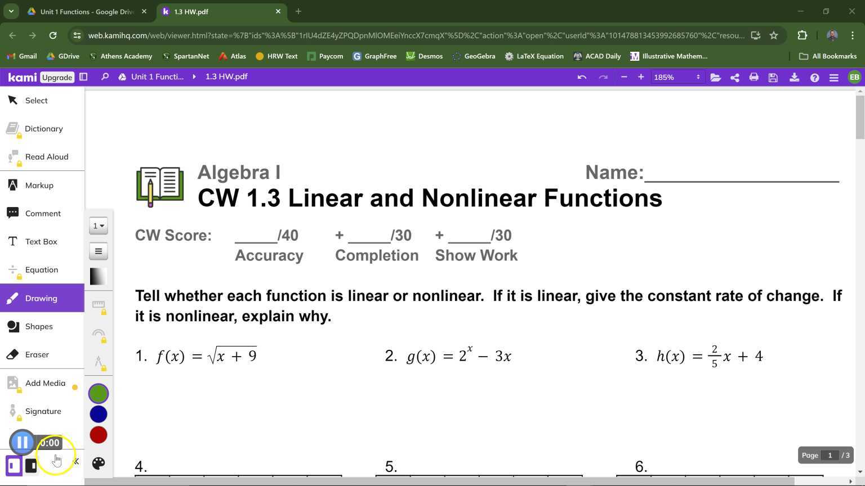Open the zoom level dropdown

click(675, 77)
